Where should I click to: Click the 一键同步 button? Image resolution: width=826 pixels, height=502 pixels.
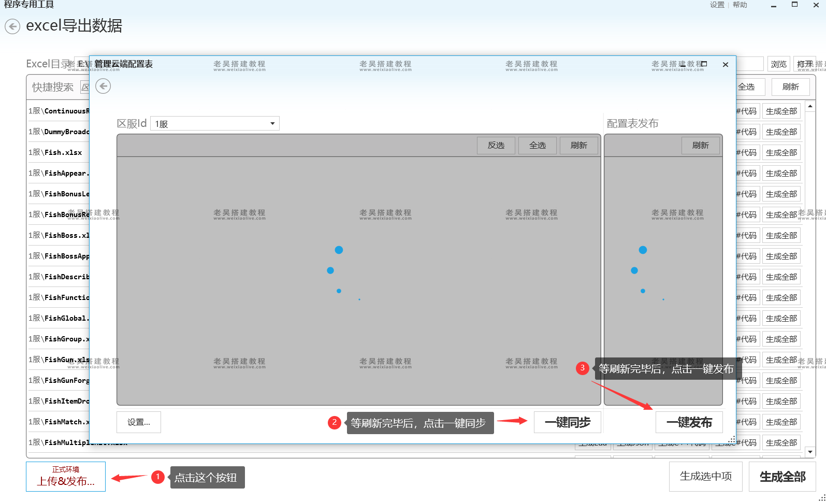pyautogui.click(x=567, y=422)
